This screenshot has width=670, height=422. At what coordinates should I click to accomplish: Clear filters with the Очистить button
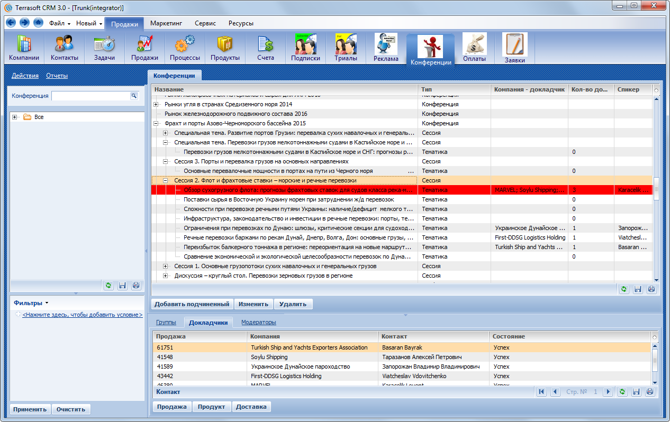tap(71, 409)
